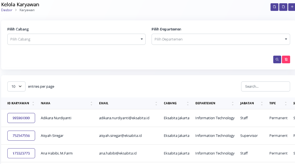The height and width of the screenshot is (164, 295).
Task: Go to Dasbor via breadcrumb
Action: coord(7,10)
